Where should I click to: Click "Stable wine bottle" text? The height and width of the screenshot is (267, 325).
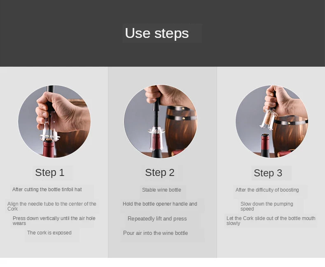161,190
